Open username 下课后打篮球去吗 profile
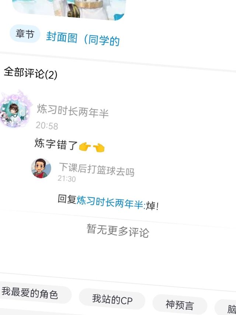This screenshot has height=315, width=236. point(97,170)
